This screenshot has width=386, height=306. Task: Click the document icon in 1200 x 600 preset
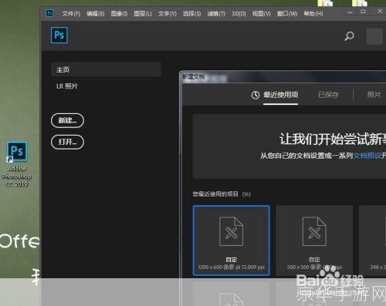231,231
